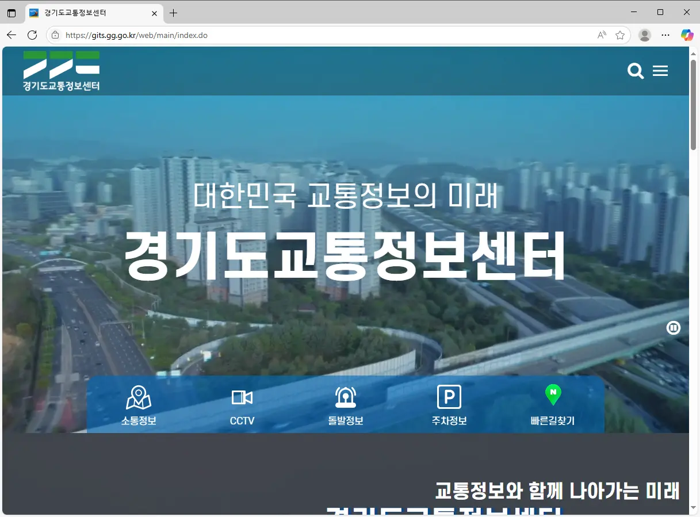Screen dimensions: 700x517
Task: Open the site search magnifier icon
Action: click(636, 71)
